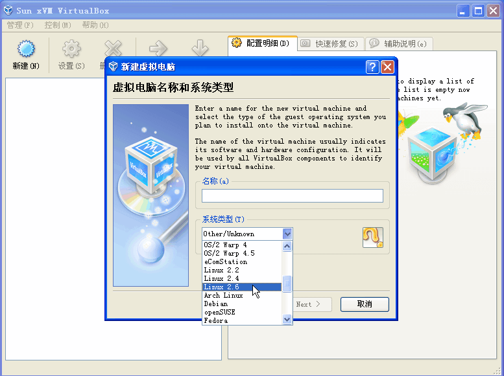Viewport: 504px width, 376px height.
Task: Collapse the Other/Unknown combo box arrow
Action: 287,234
